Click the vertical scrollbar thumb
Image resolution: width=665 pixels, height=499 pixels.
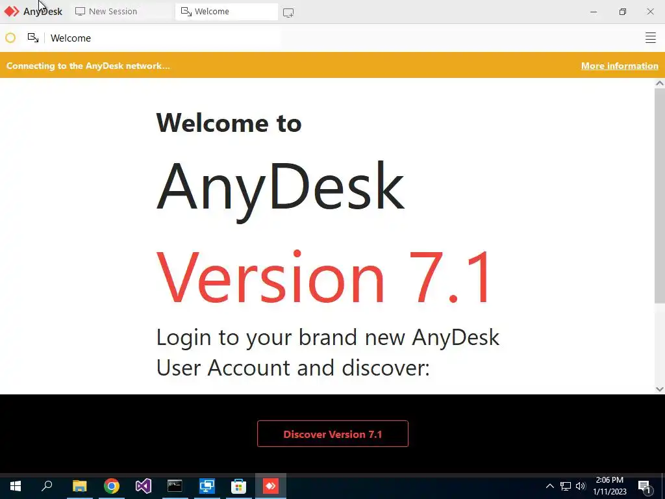pyautogui.click(x=660, y=196)
